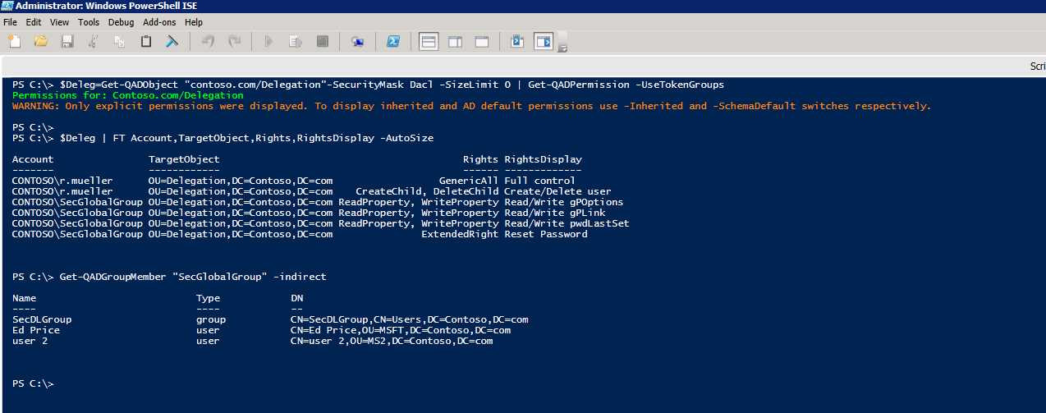1046x413 pixels.
Task: Click 'CN=Ed Price,OU=MSFT,DC=Contoso,DC=com'
Action: [x=401, y=330]
